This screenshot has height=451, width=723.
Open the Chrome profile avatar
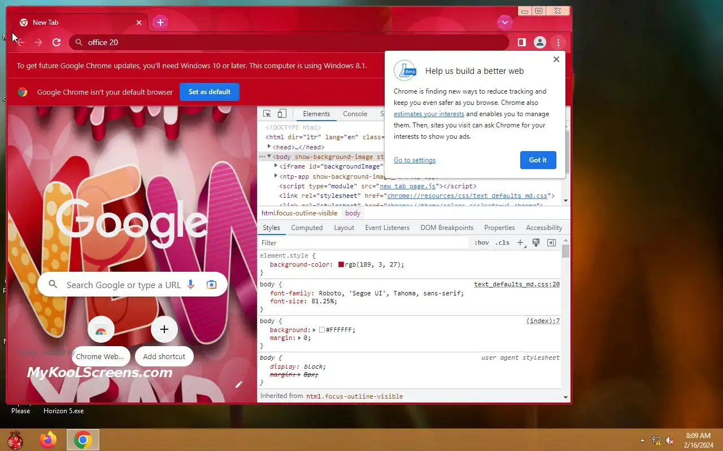tap(540, 42)
